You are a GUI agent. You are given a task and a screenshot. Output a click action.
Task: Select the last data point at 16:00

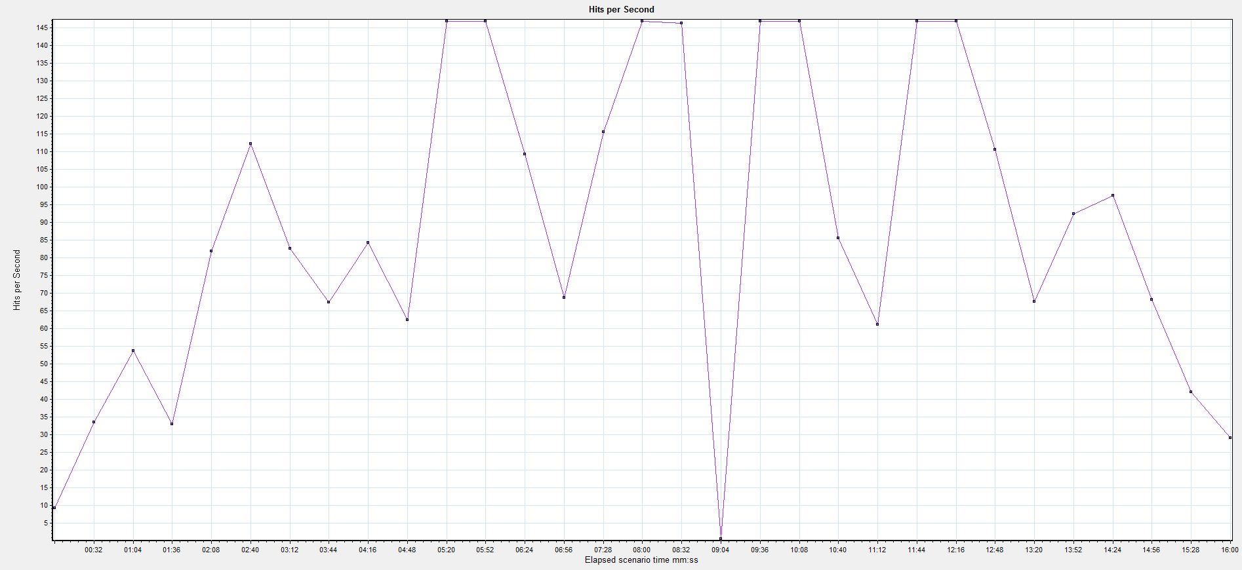pos(1230,438)
